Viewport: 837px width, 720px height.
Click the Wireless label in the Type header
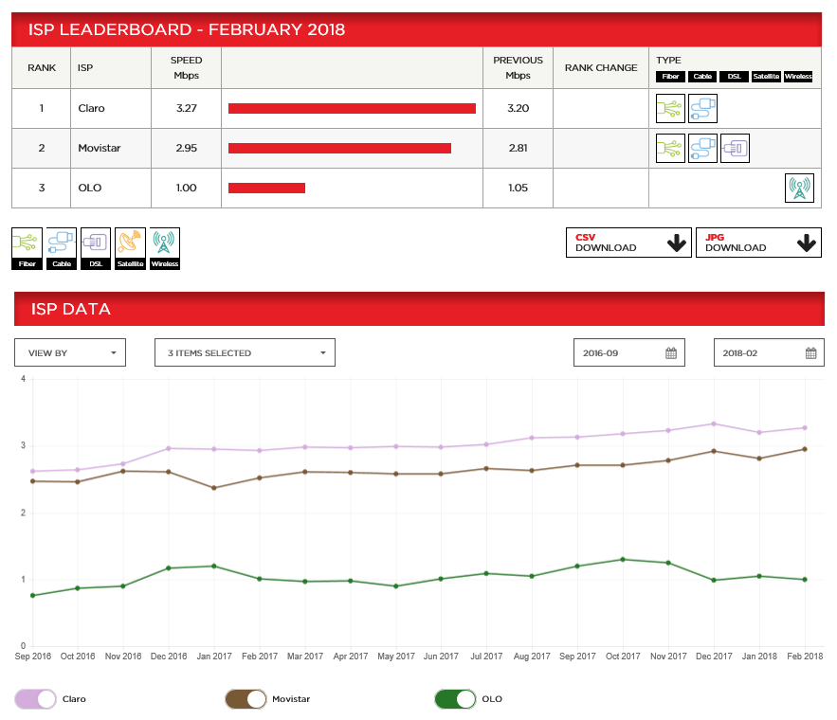tap(798, 77)
